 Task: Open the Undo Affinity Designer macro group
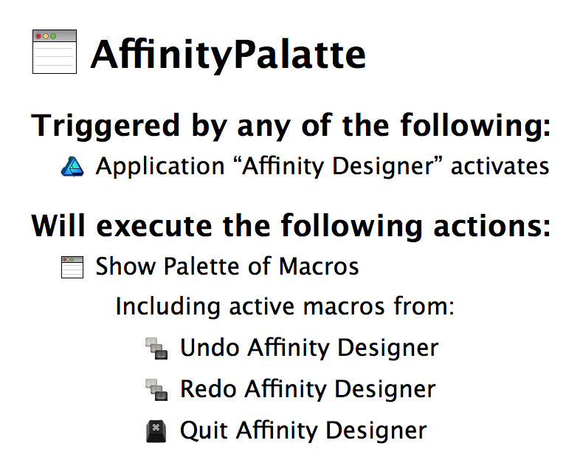(309, 348)
